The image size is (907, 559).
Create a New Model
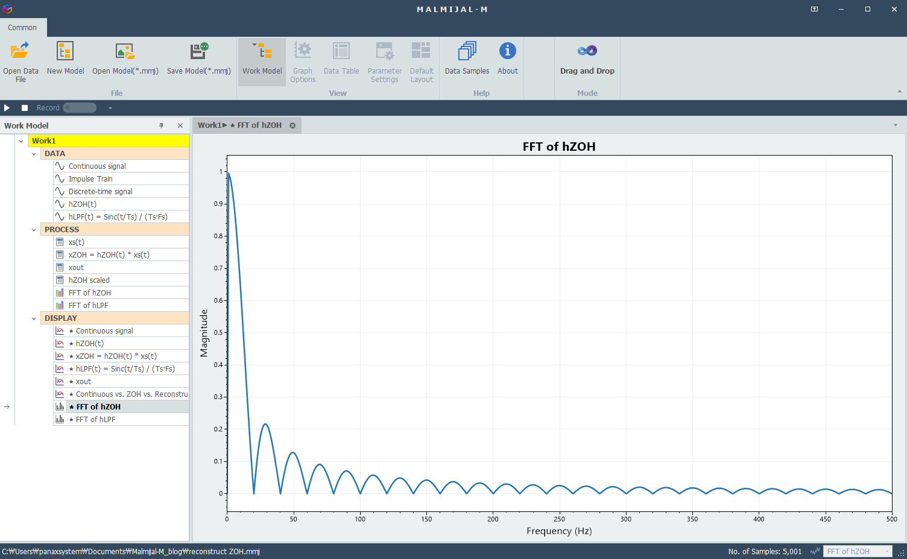[x=65, y=59]
